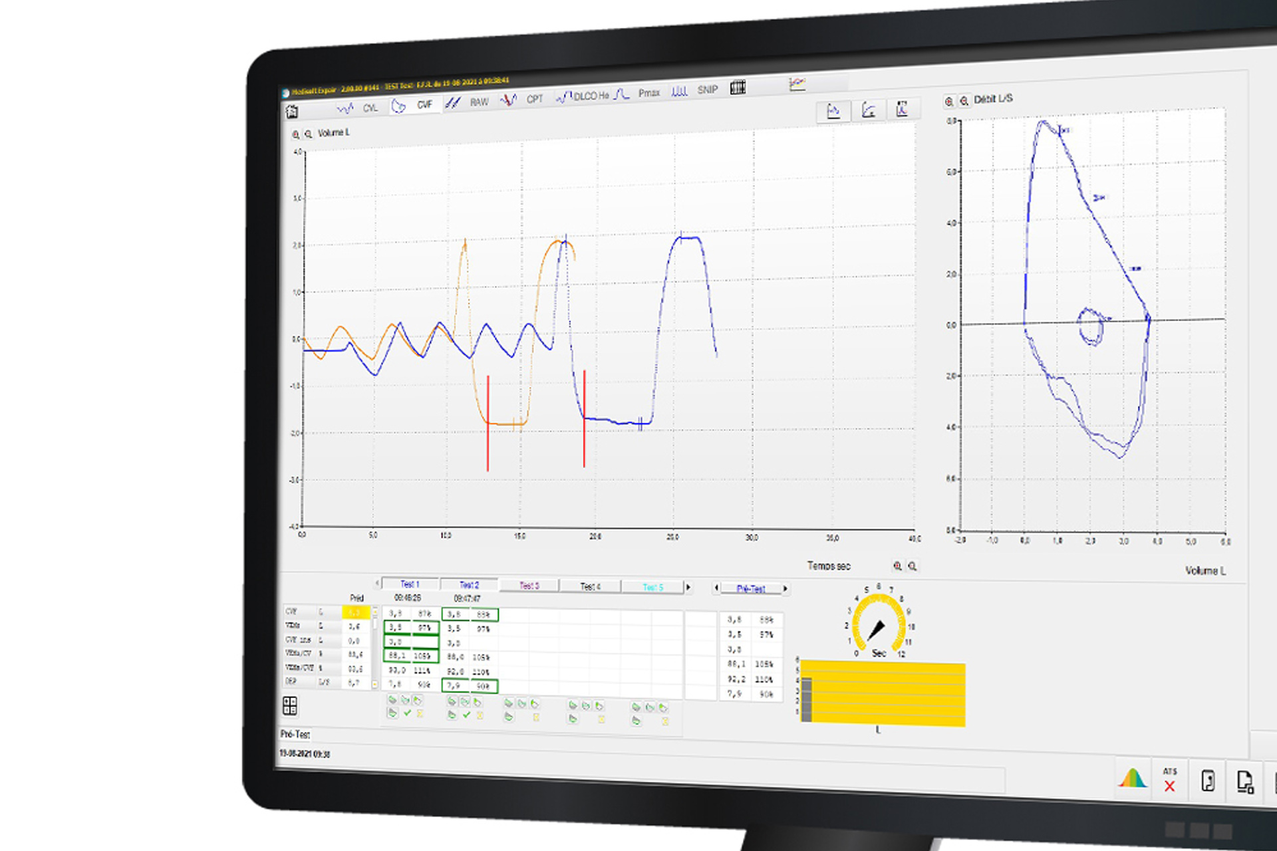The width and height of the screenshot is (1277, 851).
Task: Click zoom-in icon beside Temps sec
Action: tap(898, 566)
